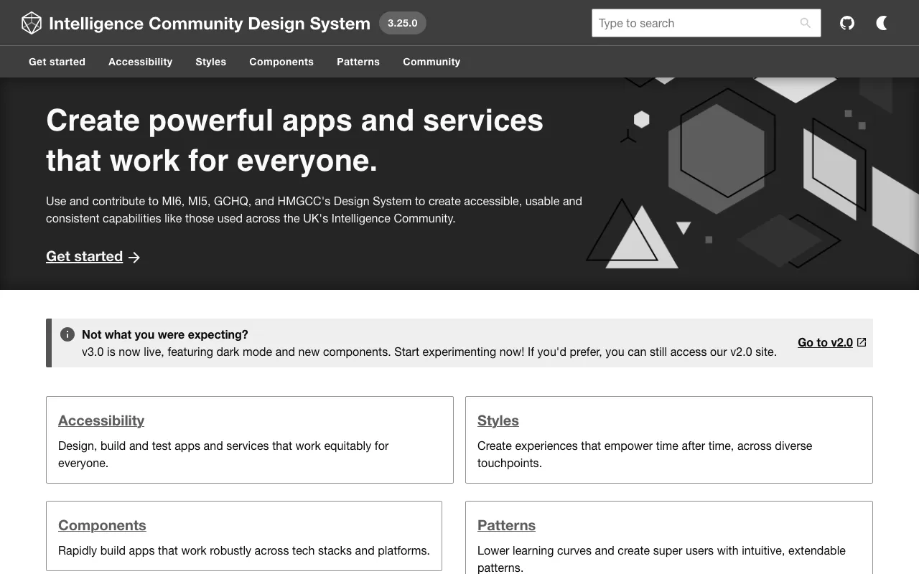The width and height of the screenshot is (919, 574).
Task: Open the Community nav item
Action: tap(431, 62)
